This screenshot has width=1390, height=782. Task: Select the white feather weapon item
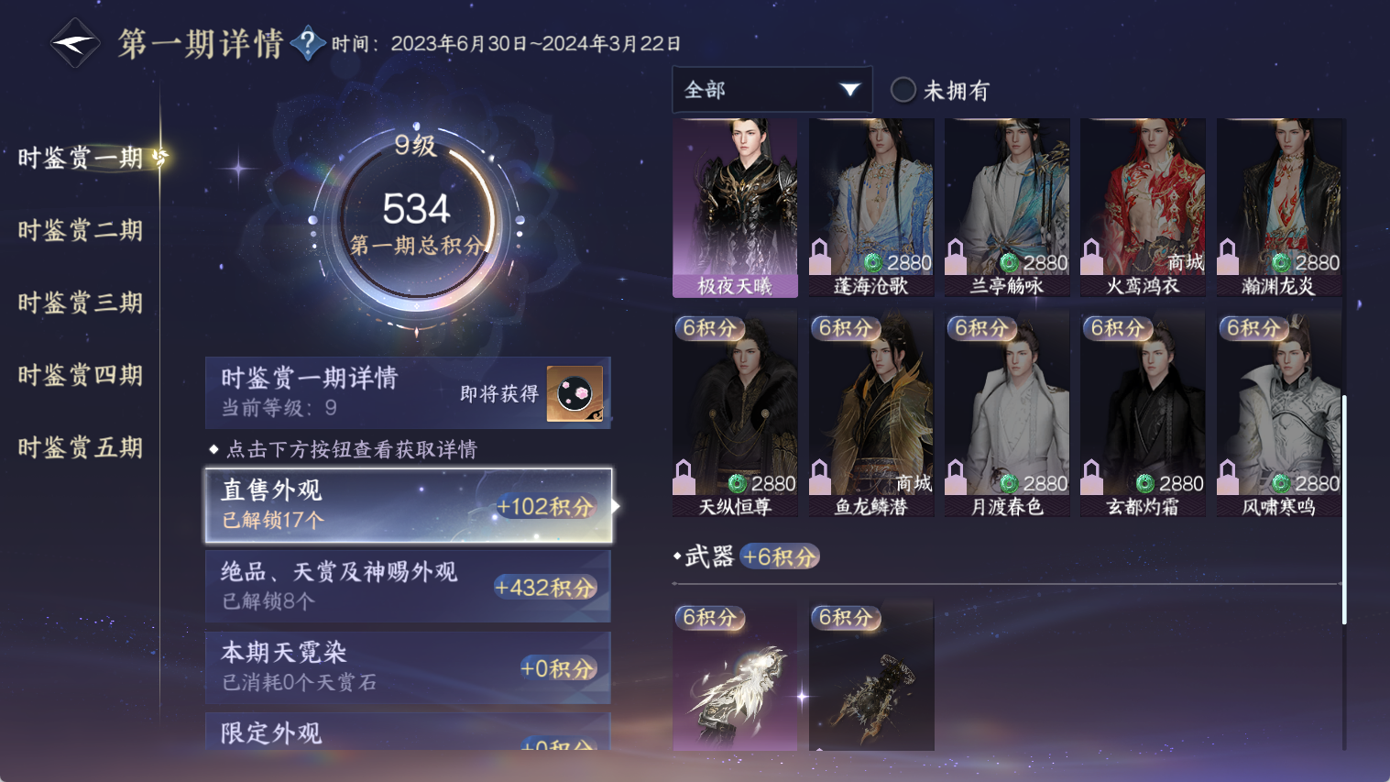tap(735, 676)
